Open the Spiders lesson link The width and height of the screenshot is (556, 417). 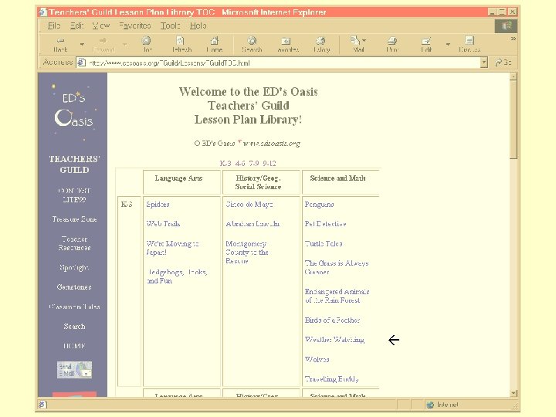[x=158, y=204]
